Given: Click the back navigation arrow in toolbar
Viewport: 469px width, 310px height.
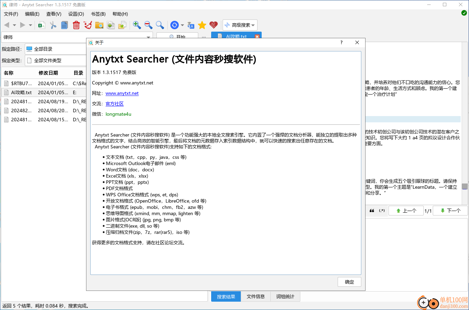Looking at the screenshot, I should (7, 25).
